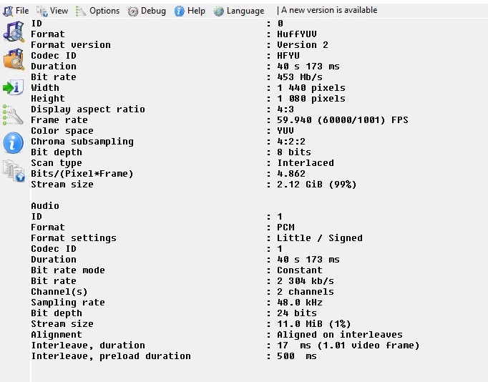
Task: Click the Chroma subsampling 4:2:2 value
Action: [x=291, y=141]
